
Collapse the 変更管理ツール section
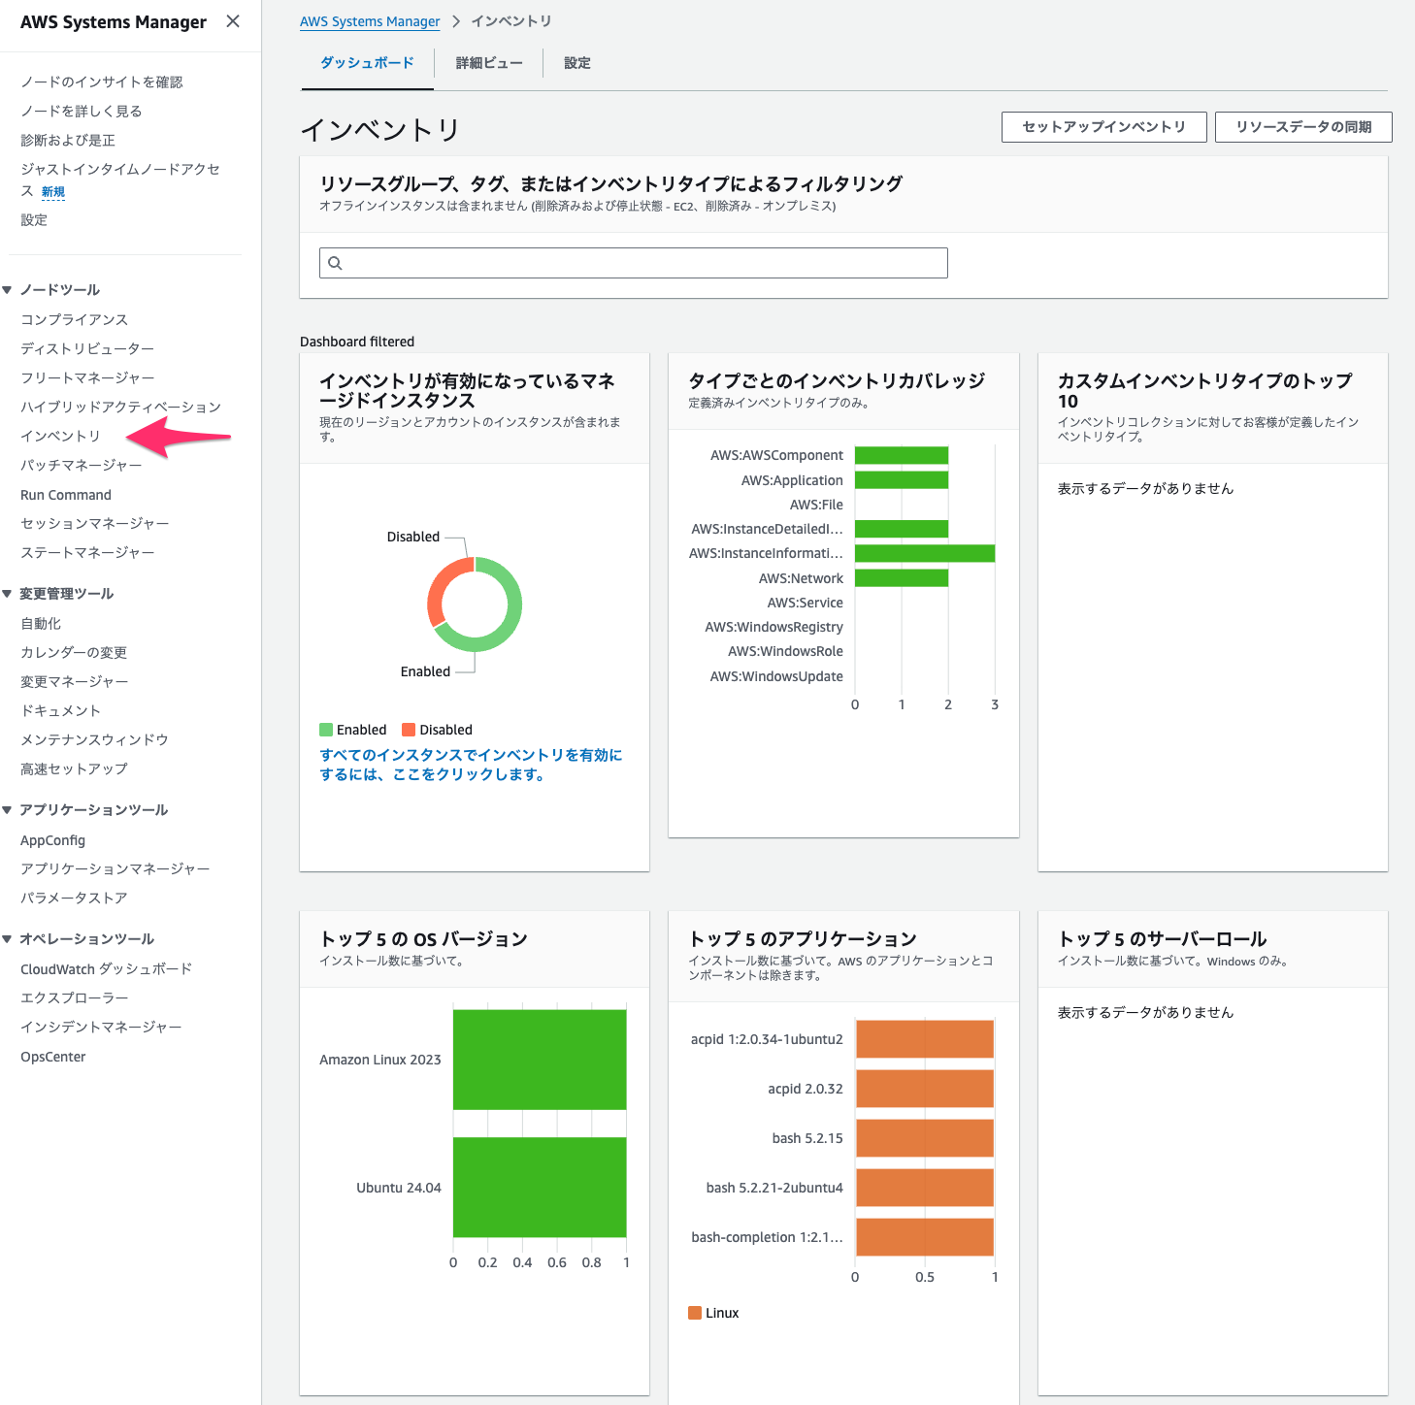7,594
